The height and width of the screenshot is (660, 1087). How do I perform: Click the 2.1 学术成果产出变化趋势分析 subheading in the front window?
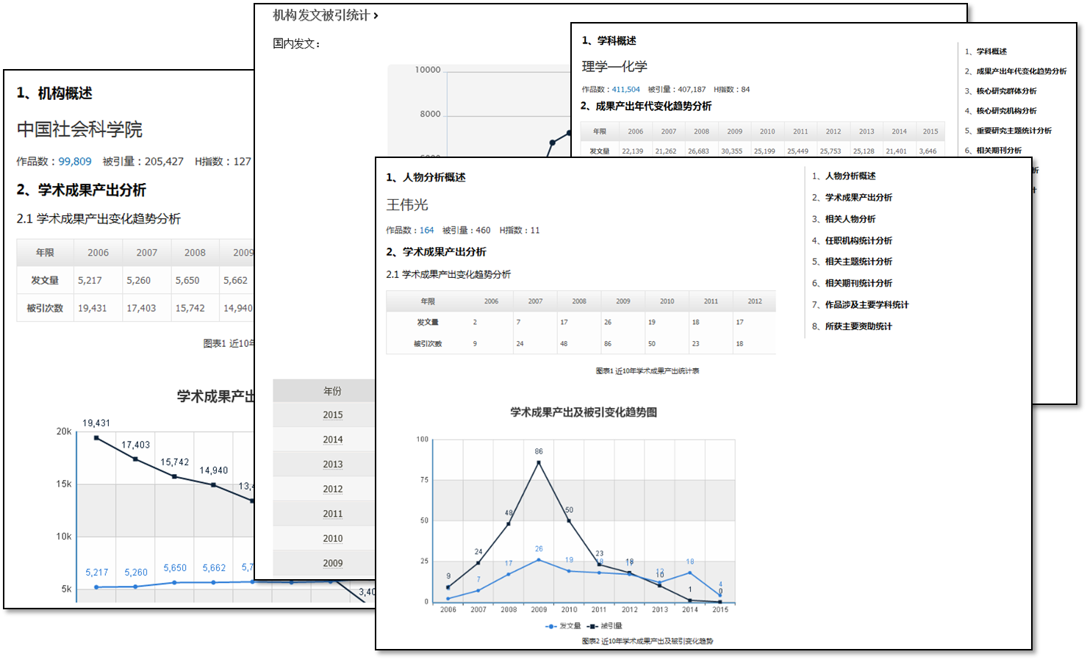click(x=448, y=275)
